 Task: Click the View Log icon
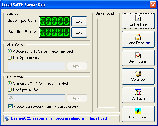[138, 74]
